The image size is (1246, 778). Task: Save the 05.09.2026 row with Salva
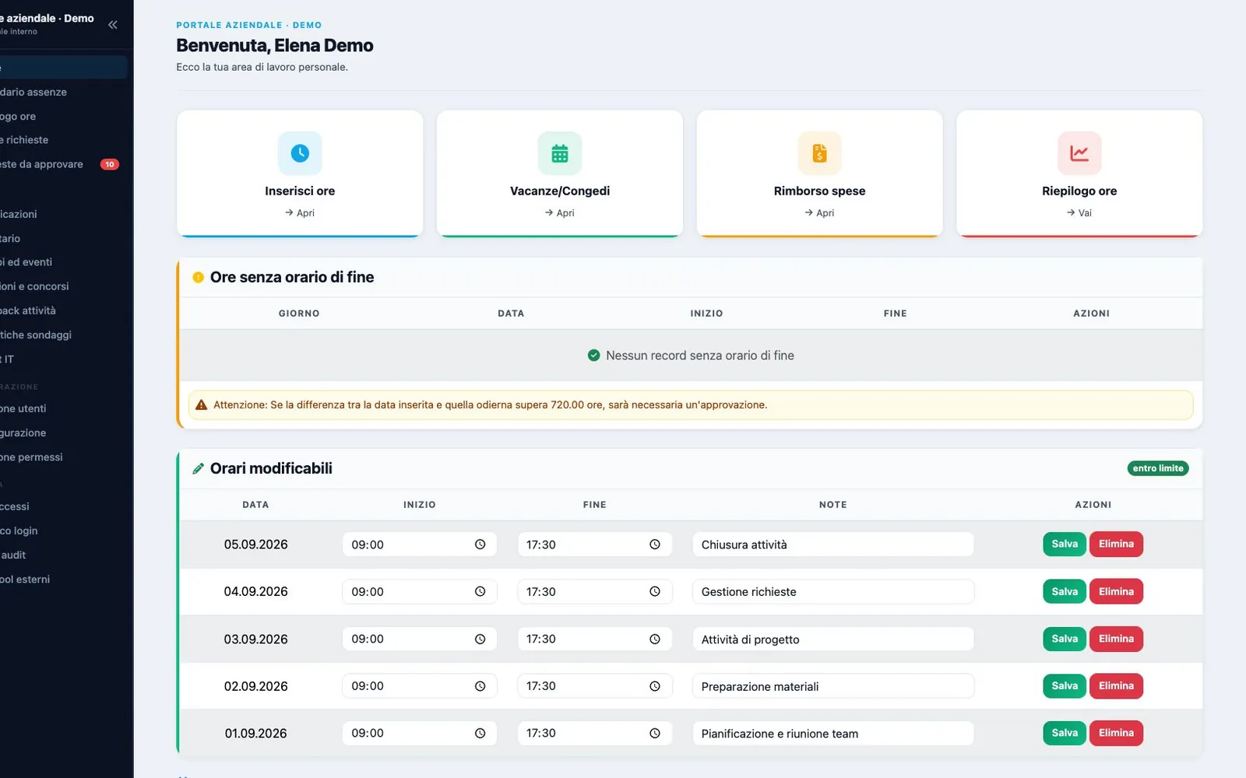click(1065, 544)
